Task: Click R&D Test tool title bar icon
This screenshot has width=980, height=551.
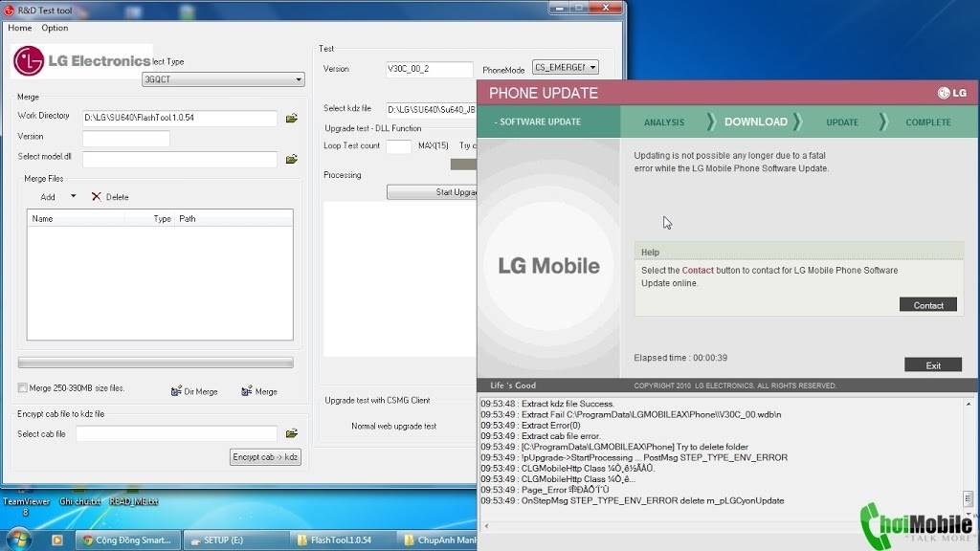Action: (10, 10)
